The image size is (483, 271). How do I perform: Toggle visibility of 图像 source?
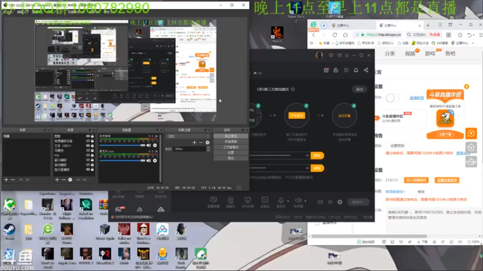(x=88, y=136)
